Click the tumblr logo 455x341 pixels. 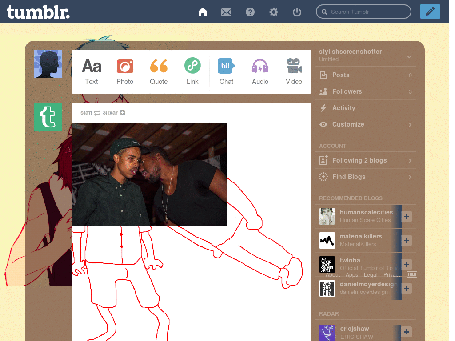tap(38, 12)
